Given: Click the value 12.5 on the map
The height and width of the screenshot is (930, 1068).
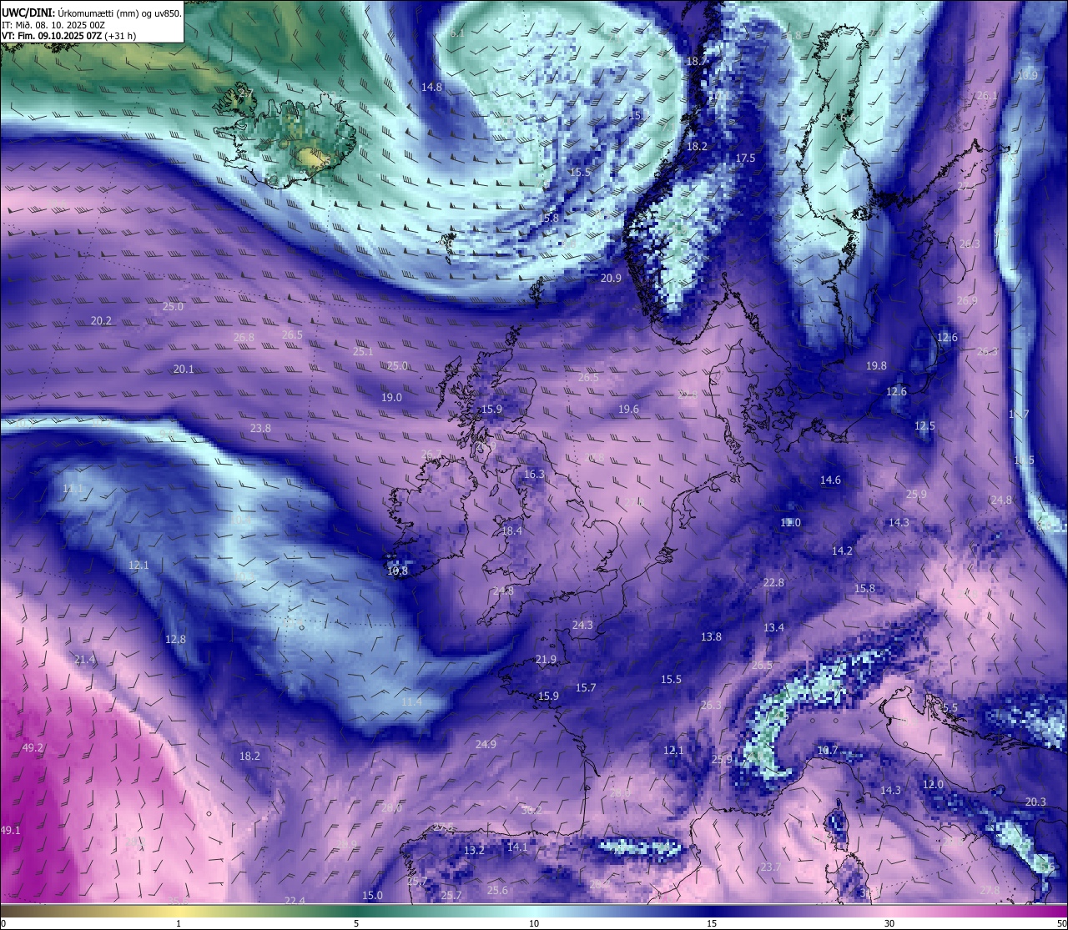Looking at the screenshot, I should 924,425.
